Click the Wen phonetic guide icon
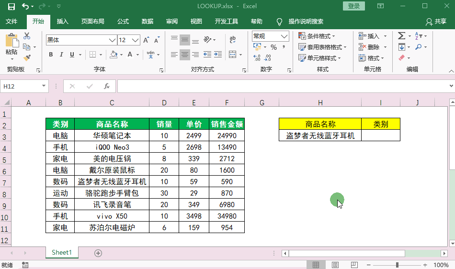The height and width of the screenshot is (269, 455). point(150,54)
